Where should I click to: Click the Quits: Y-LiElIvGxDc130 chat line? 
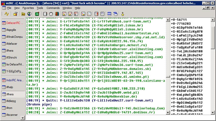pyautogui.click(x=90, y=103)
